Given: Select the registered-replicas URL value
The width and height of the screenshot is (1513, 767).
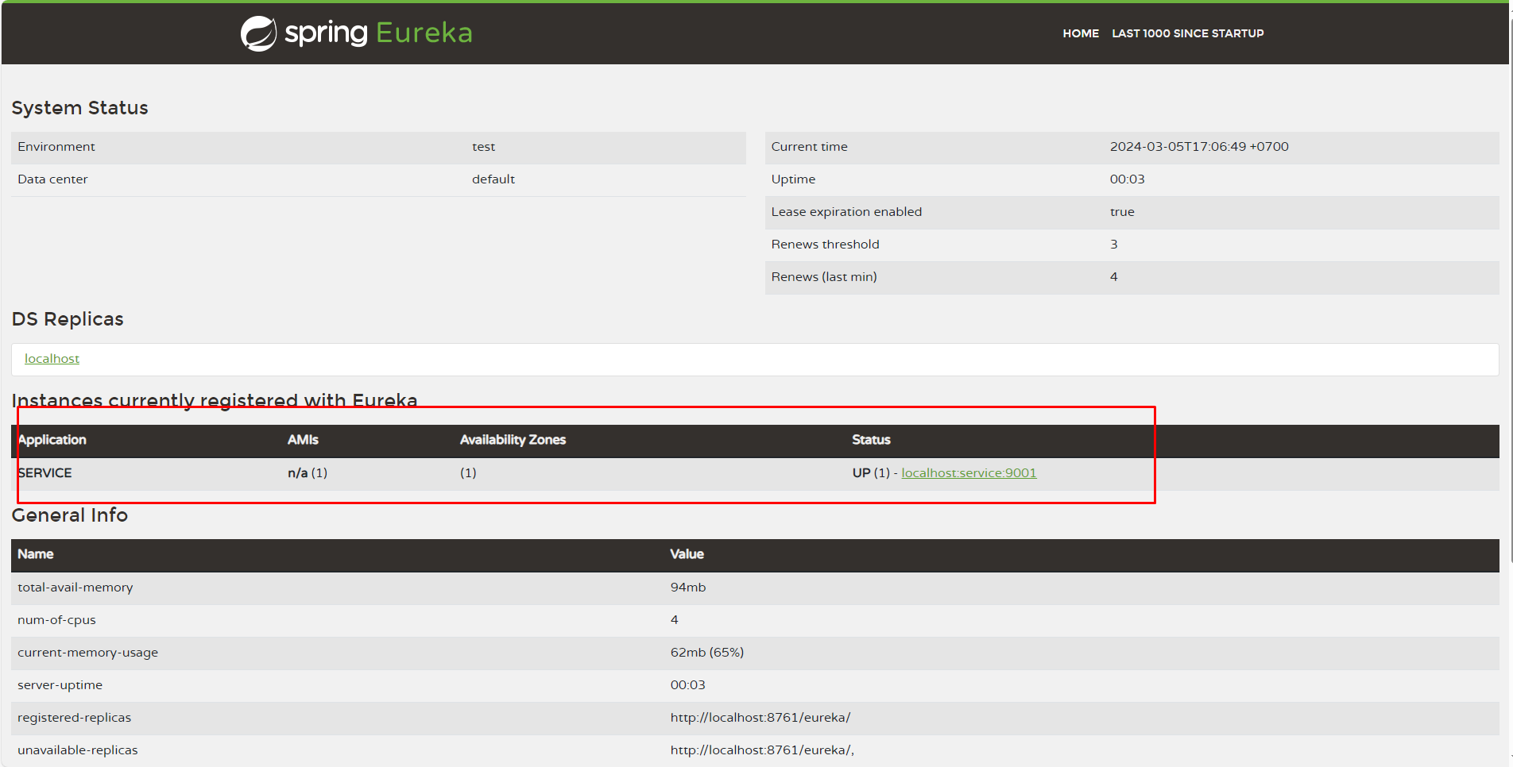Looking at the screenshot, I should (760, 718).
